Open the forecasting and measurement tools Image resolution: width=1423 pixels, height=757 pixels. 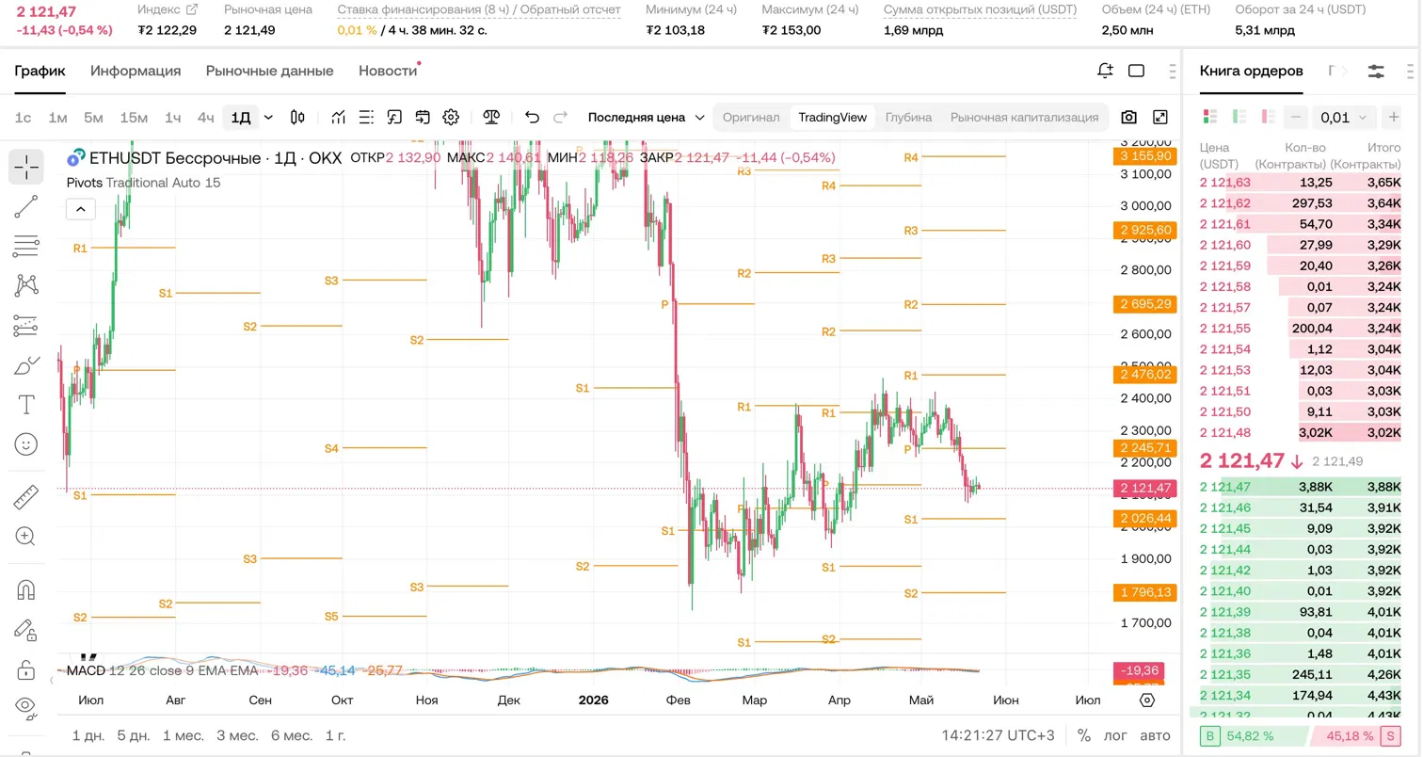click(26, 326)
